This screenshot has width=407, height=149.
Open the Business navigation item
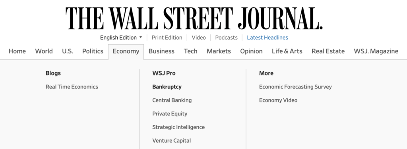161,51
